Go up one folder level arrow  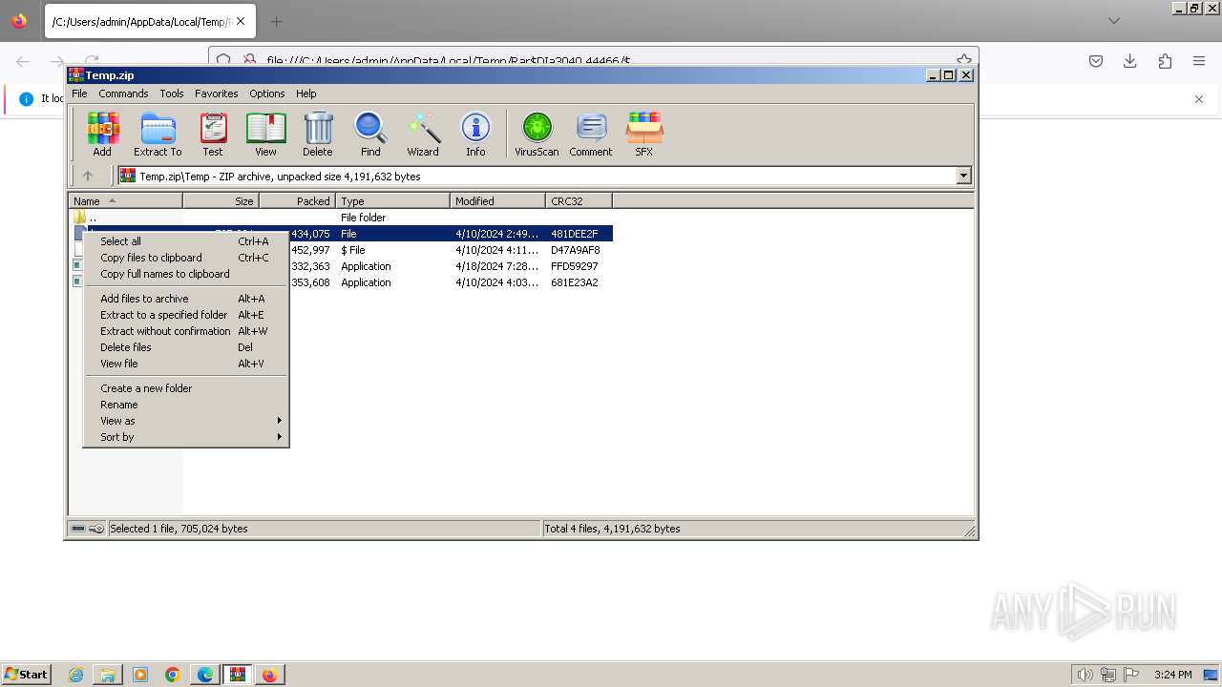(88, 176)
